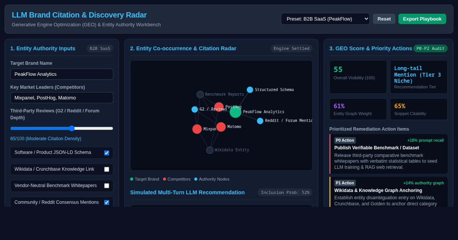Select the Mixpanel red node
Image resolution: width=458 pixels, height=240 pixels.
click(197, 129)
